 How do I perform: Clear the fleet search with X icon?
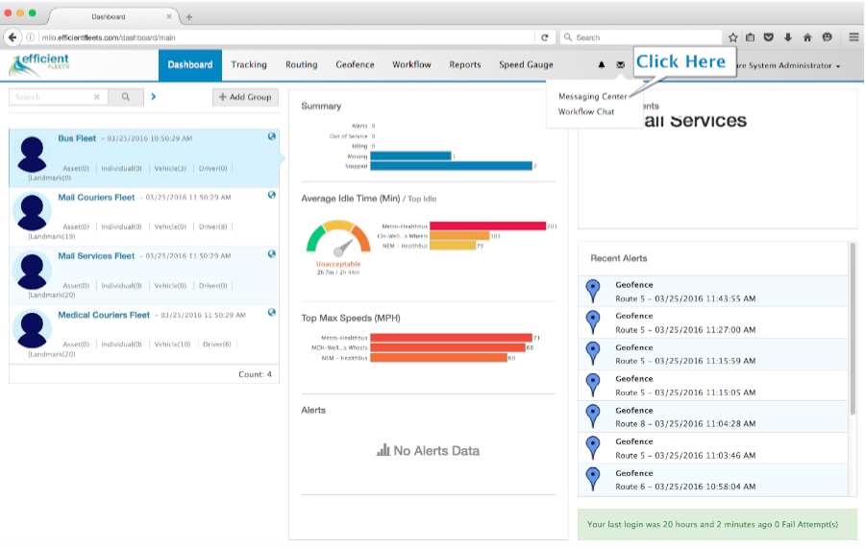tap(96, 97)
